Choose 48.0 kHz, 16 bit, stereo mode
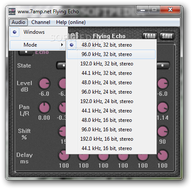 point(111,120)
